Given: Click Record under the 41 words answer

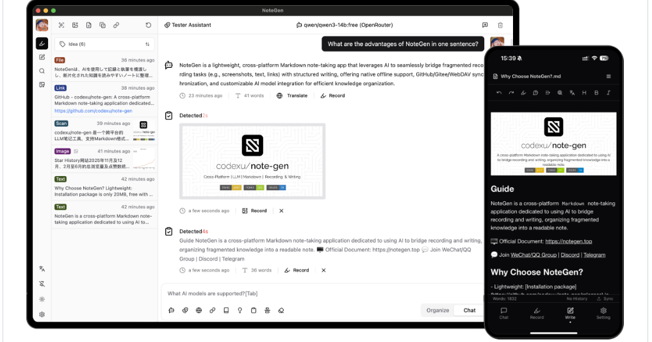Looking at the screenshot, I should point(332,95).
